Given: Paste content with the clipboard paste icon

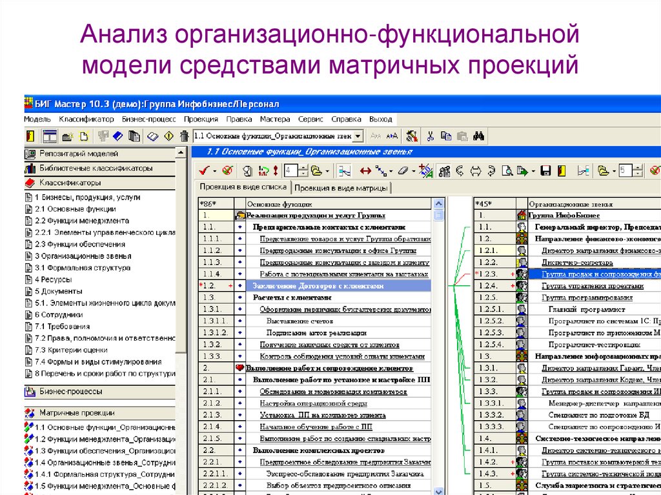Looking at the screenshot, I should coord(463,136).
